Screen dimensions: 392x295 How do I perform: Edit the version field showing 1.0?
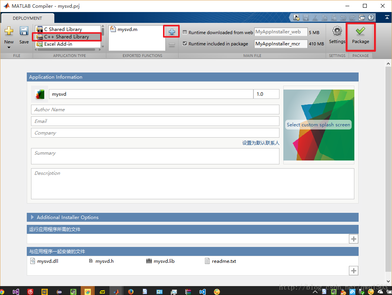point(266,94)
